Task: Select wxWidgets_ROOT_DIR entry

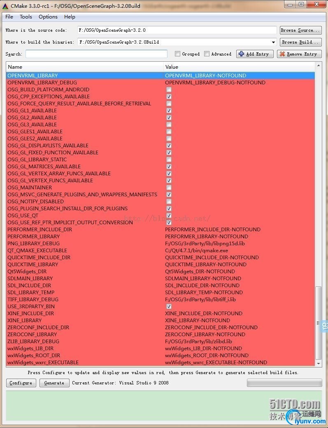Action: [34, 355]
